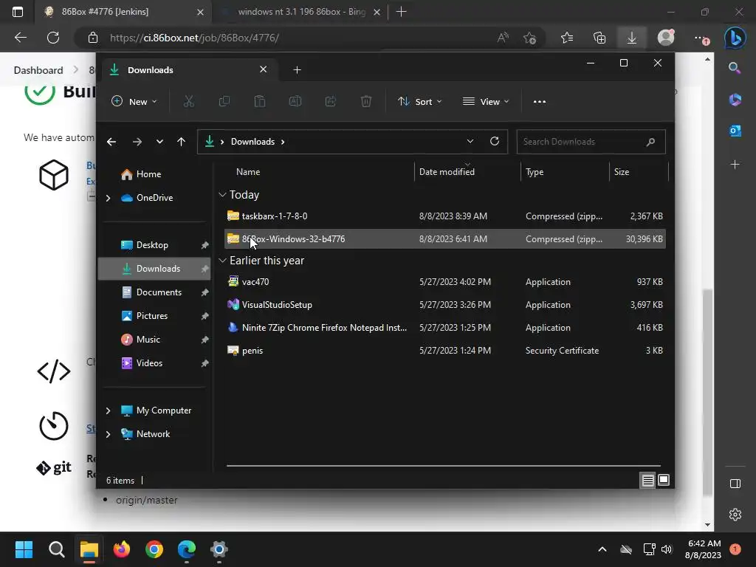Click the Paste icon in Explorer toolbar
The width and height of the screenshot is (756, 567).
point(260,101)
